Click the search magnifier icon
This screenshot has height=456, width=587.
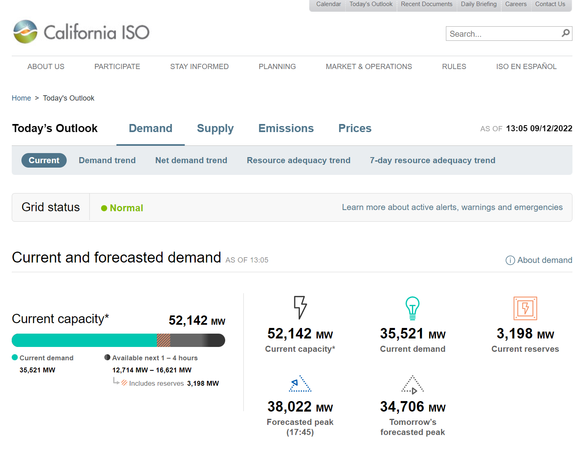pyautogui.click(x=566, y=33)
